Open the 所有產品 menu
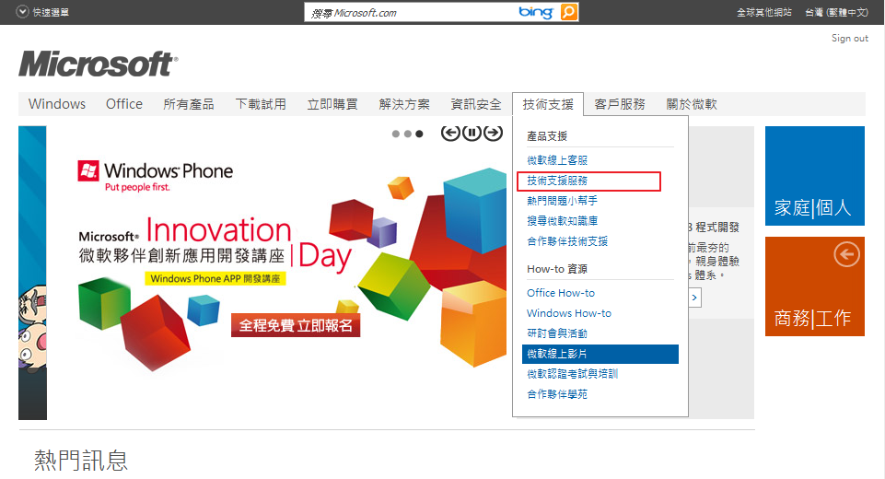885x479 pixels. pyautogui.click(x=189, y=104)
